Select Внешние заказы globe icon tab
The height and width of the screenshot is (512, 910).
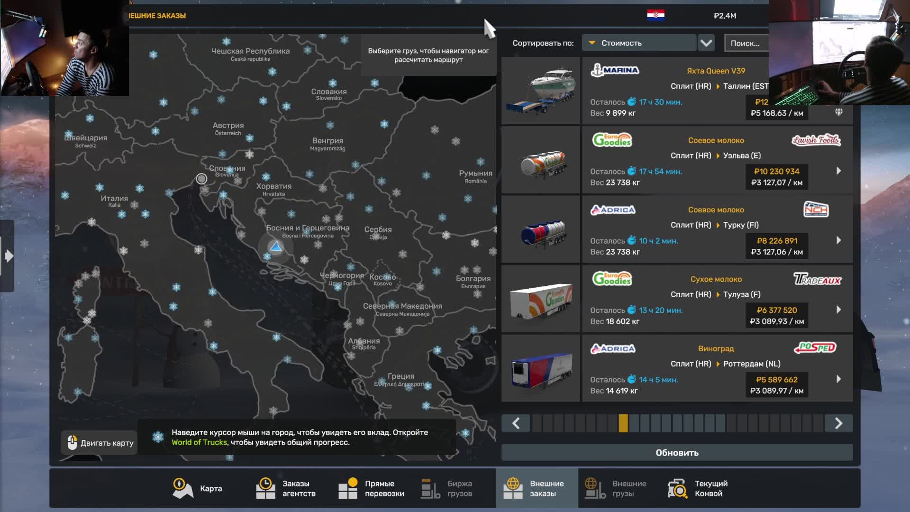coord(513,488)
